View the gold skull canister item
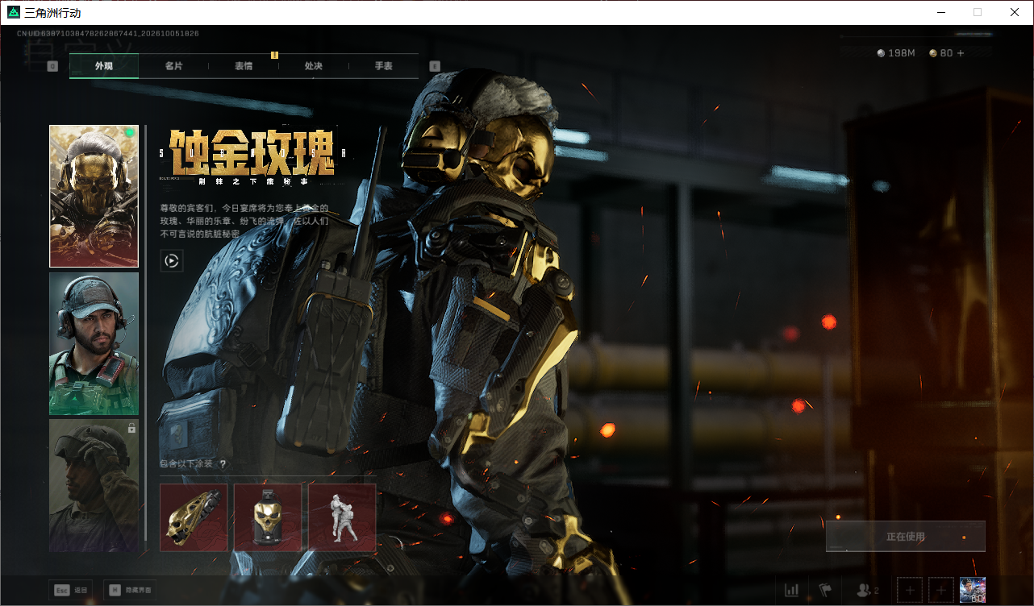Screen dimensions: 1034x606 (x=268, y=517)
